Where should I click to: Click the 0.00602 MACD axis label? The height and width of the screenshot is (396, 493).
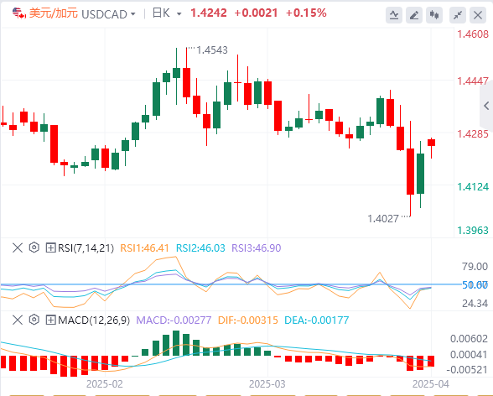pos(470,339)
